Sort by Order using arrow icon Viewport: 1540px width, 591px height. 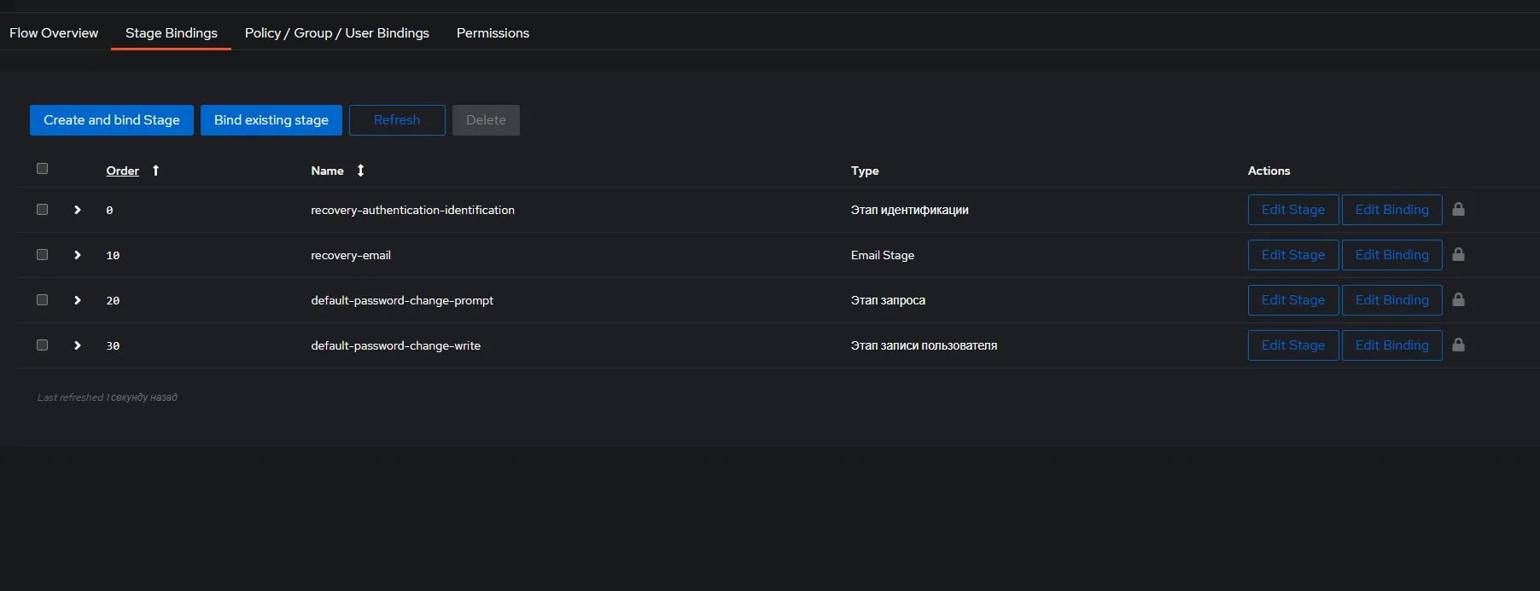tap(155, 171)
